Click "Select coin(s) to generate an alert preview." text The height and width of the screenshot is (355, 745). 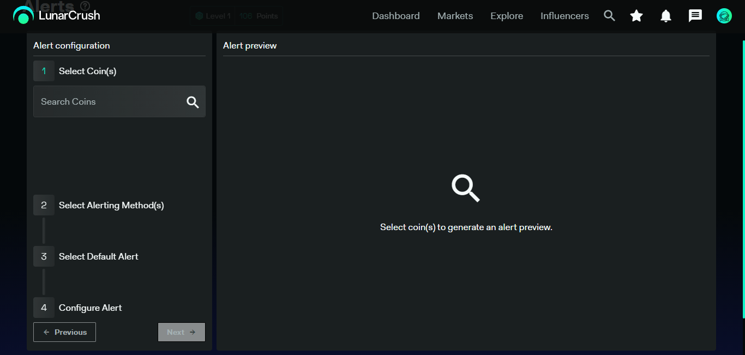[466, 227]
